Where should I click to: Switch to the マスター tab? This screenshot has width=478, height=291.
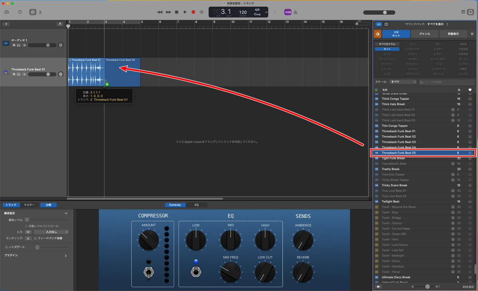click(x=29, y=205)
